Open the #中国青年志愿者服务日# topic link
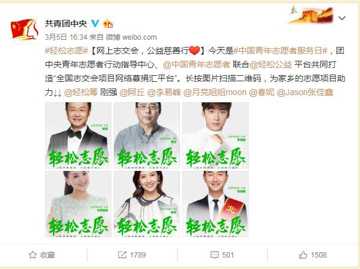 [x=281, y=51]
